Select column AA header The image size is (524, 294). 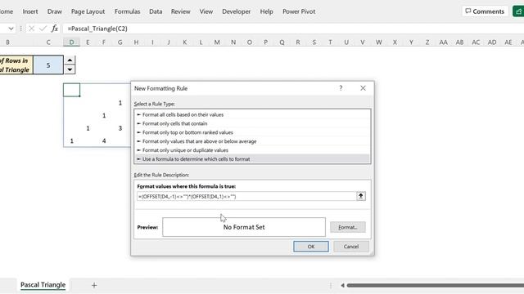tap(444, 42)
